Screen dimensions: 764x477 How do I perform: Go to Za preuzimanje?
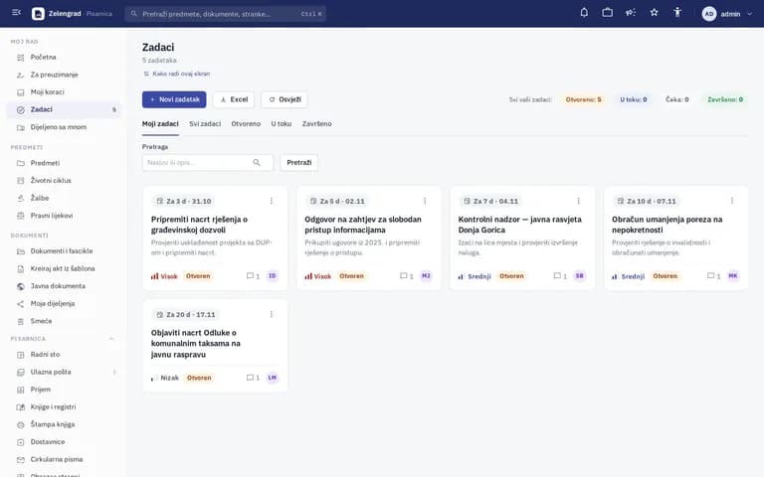[64, 75]
